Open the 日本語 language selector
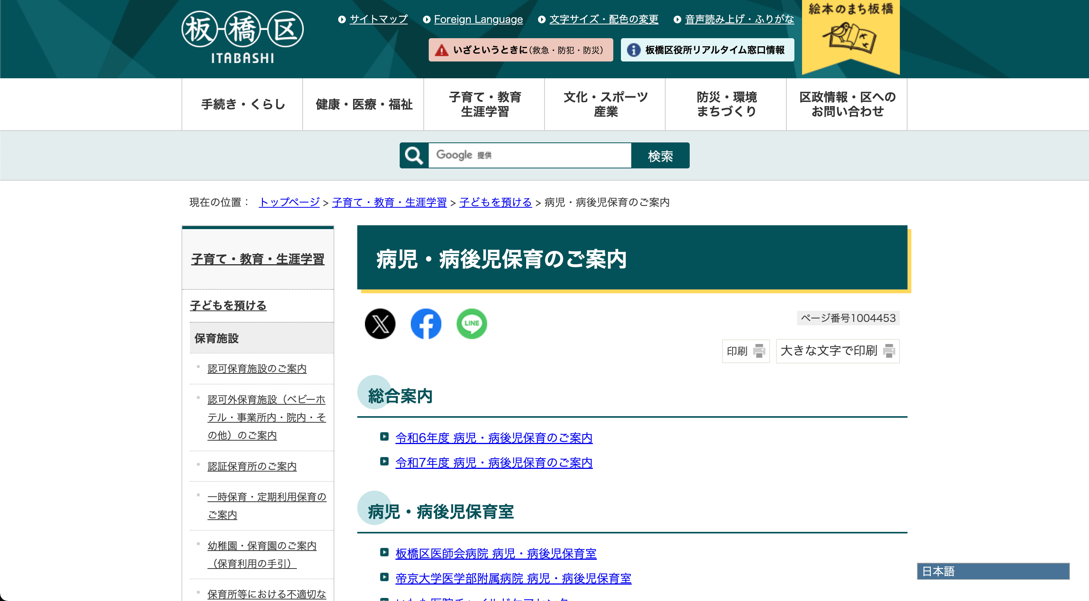Screen dimensions: 1089x601 pos(993,571)
